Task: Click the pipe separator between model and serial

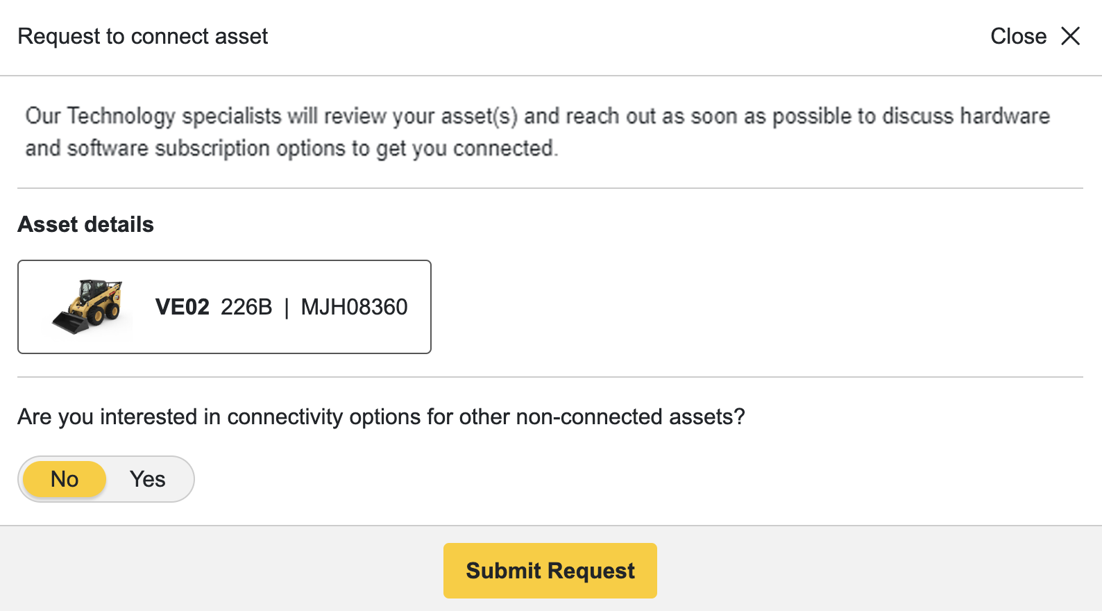Action: pyautogui.click(x=287, y=307)
